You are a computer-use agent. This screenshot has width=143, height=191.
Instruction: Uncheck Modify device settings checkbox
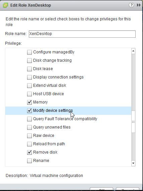pos(29,111)
